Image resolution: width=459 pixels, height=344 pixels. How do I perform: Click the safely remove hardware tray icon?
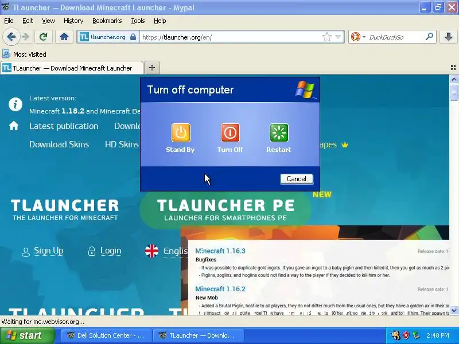[x=416, y=335]
